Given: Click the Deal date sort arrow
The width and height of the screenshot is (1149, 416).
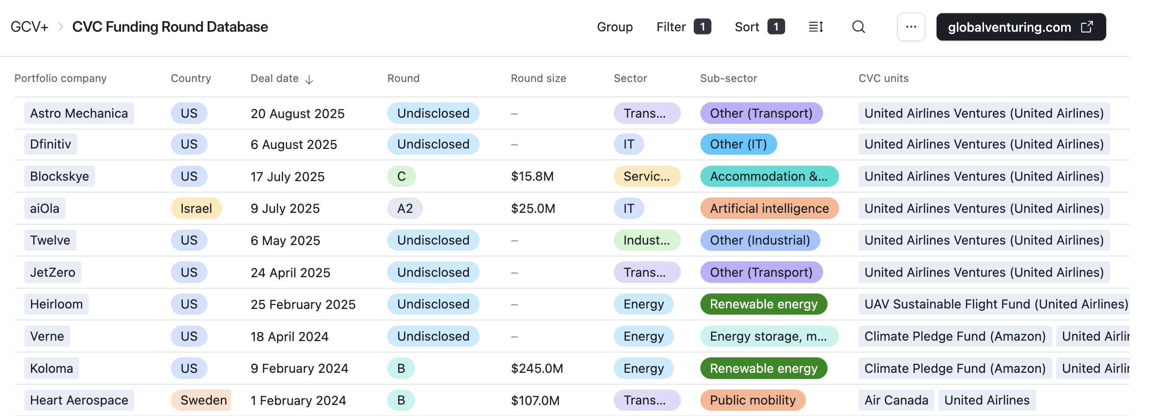Looking at the screenshot, I should click(309, 80).
